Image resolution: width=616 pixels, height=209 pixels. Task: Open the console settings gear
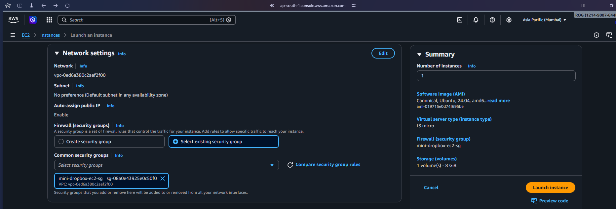click(509, 20)
